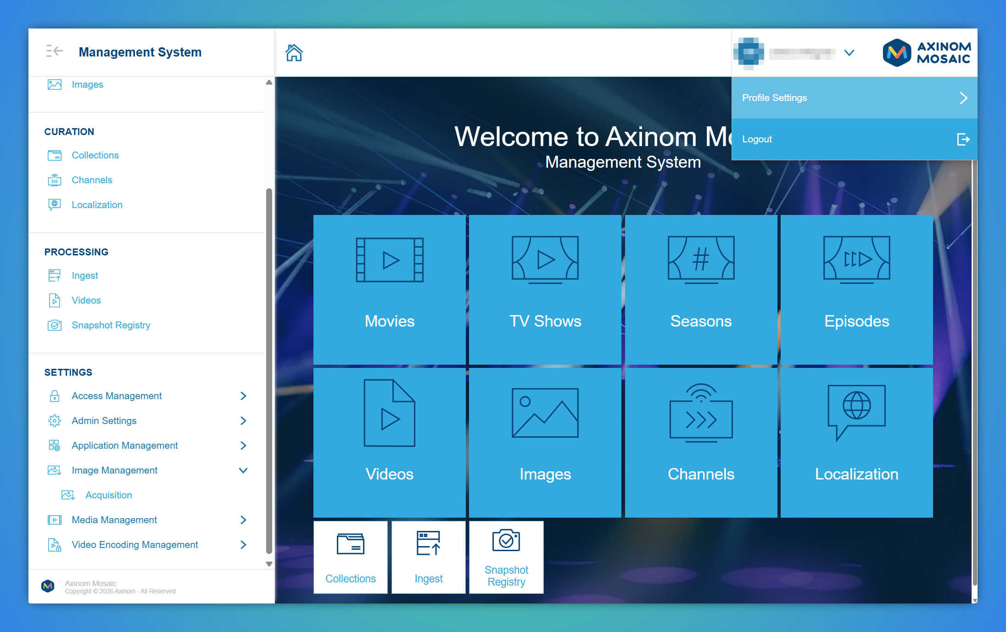
Task: Open the Channels tile on the dashboard
Action: tap(701, 443)
